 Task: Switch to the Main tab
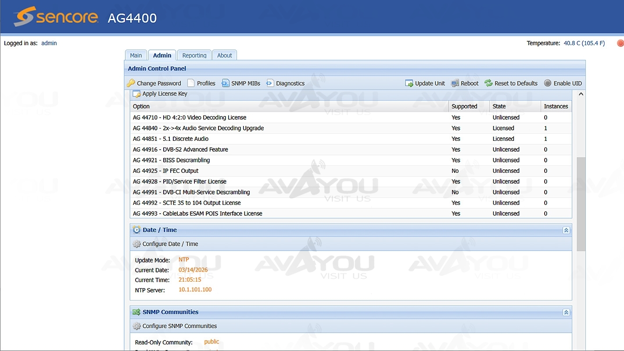click(136, 55)
